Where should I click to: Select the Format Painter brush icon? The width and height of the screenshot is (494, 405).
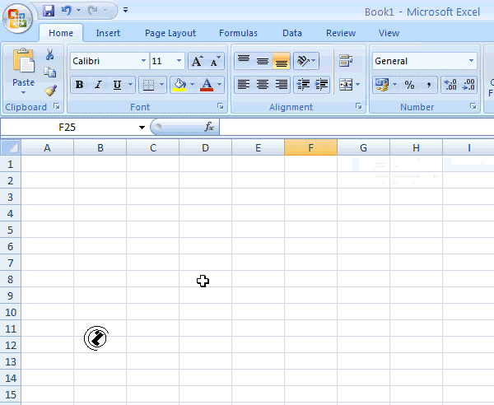click(x=50, y=91)
